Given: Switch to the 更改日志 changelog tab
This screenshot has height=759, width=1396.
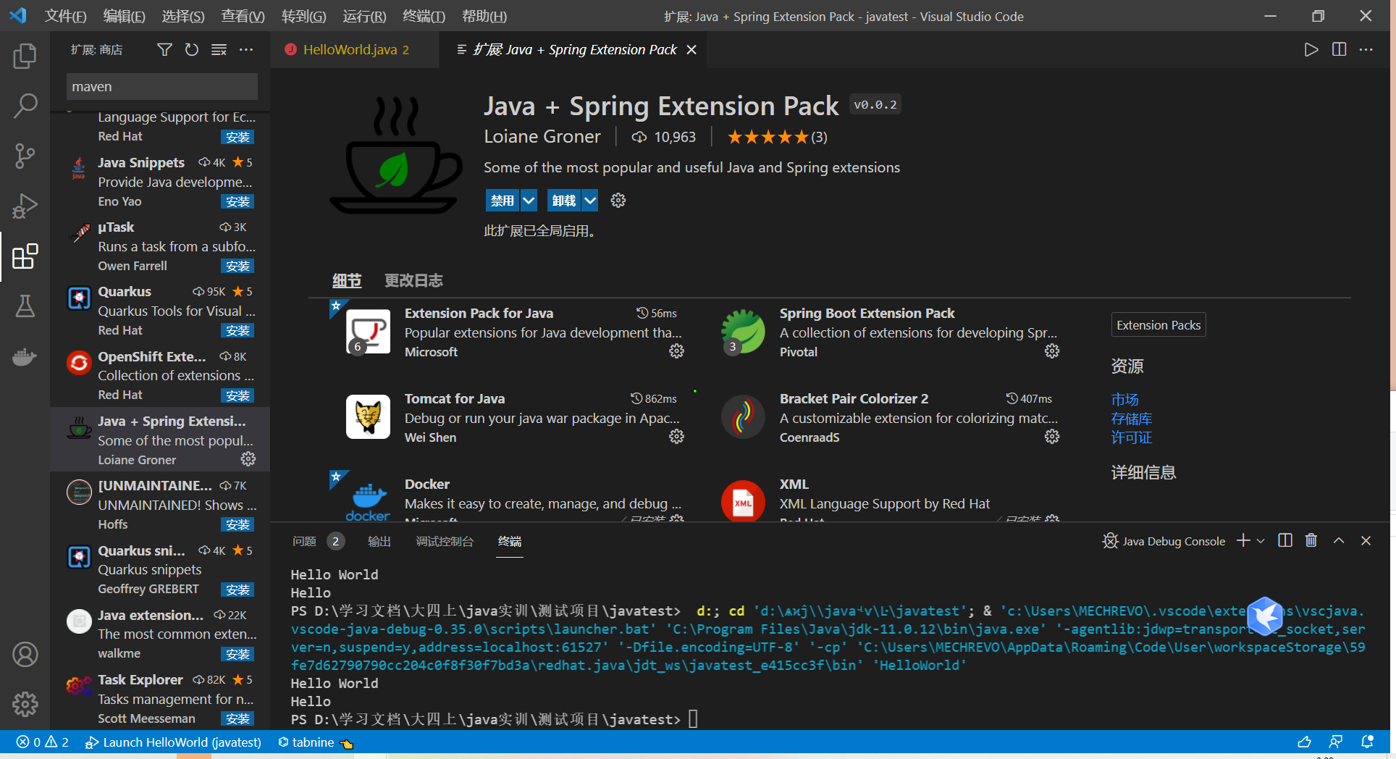Looking at the screenshot, I should (x=413, y=280).
